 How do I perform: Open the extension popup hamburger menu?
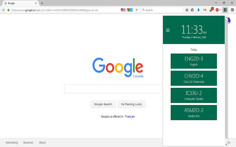[x=168, y=30]
